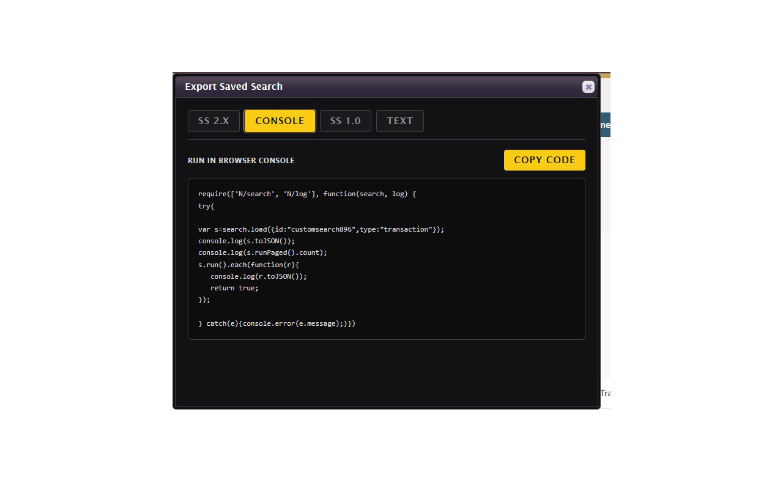Click the console.log(s.toJSON()) line

pos(247,241)
